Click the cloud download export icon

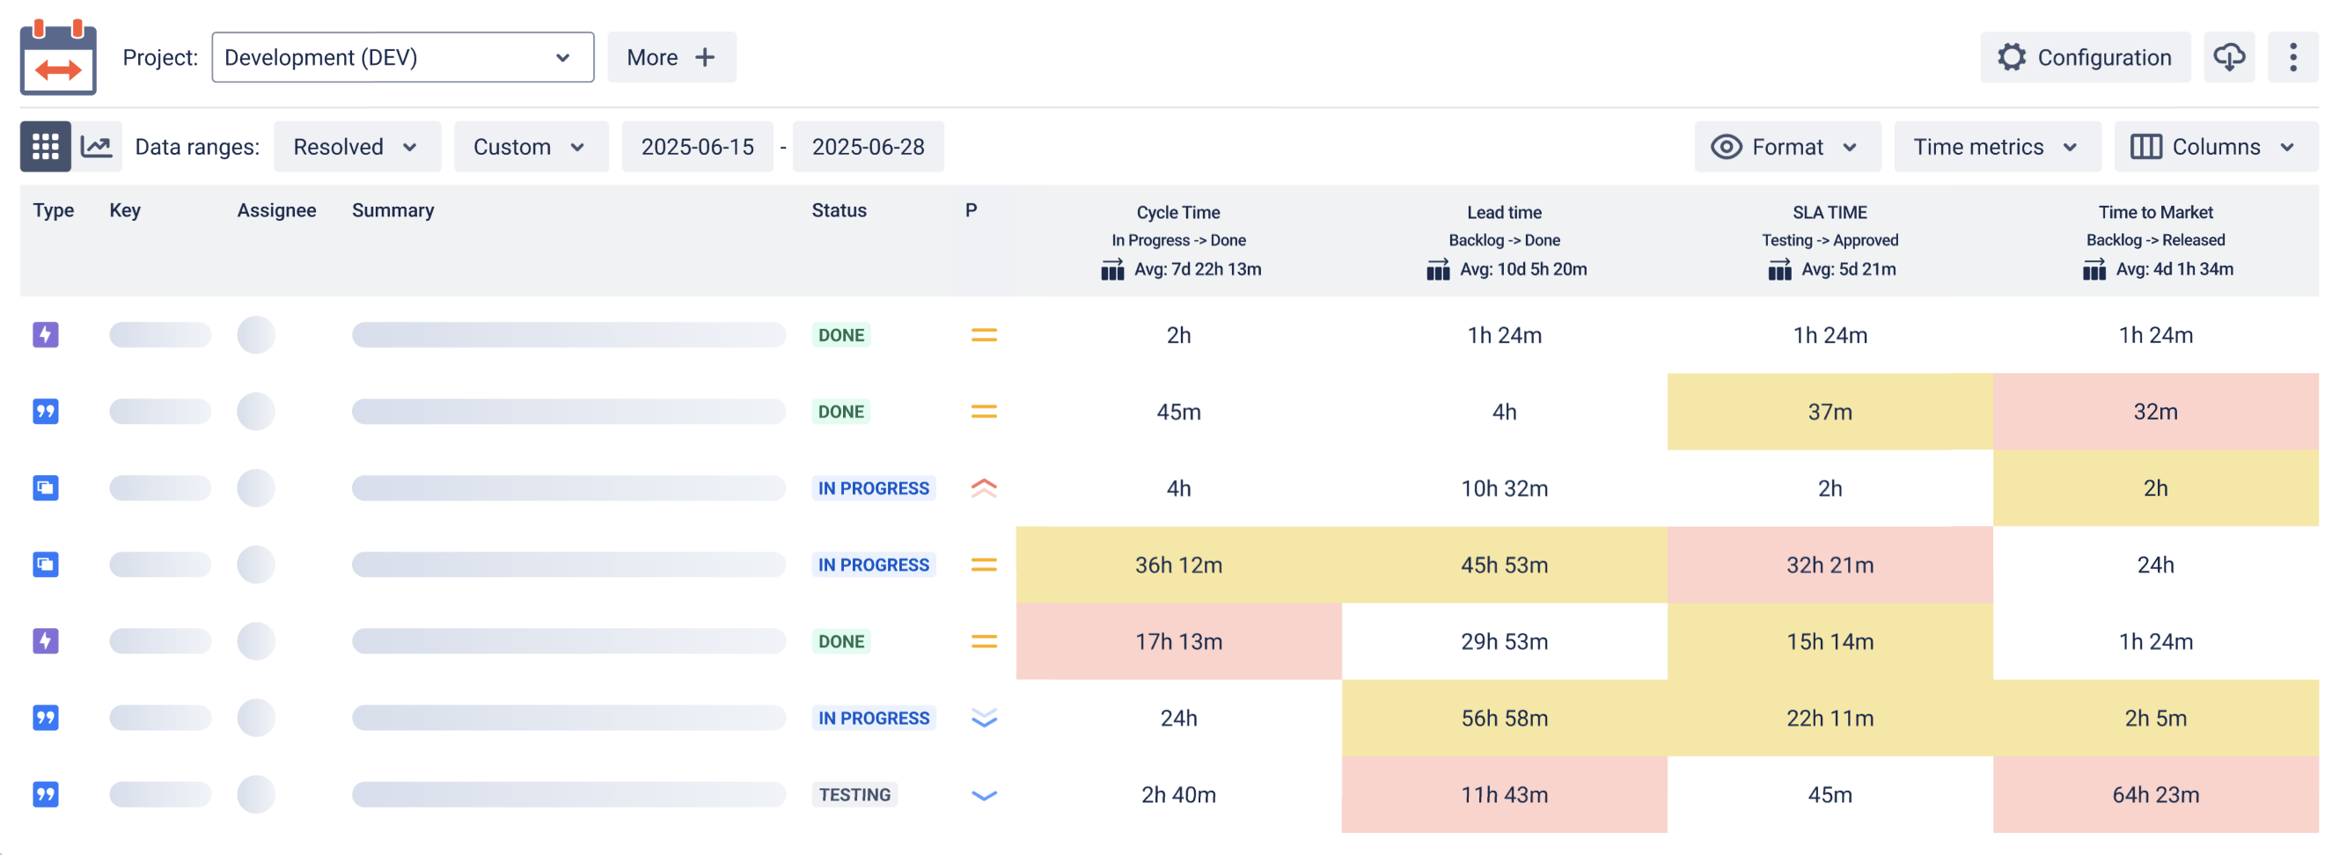pos(2229,57)
